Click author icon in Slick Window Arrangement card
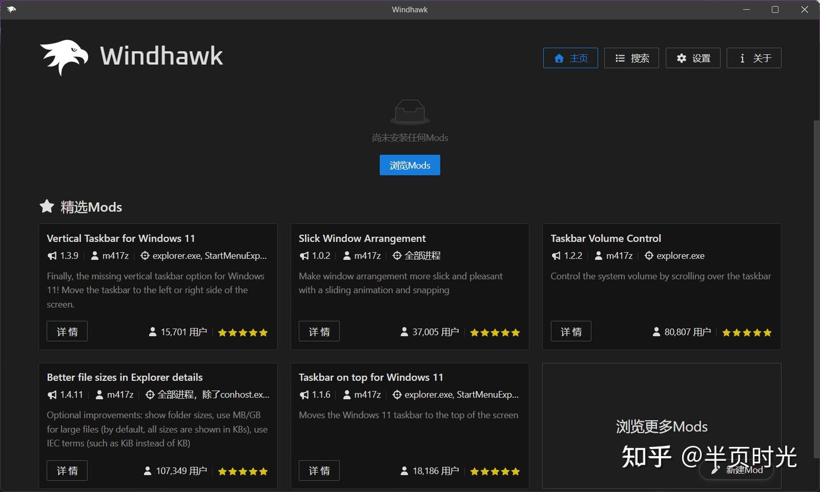Screen dimensions: 820x492 347,256
